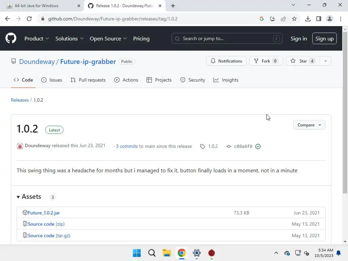View the site lock icon info
Screen dimensions: 348x261
tap(43, 19)
